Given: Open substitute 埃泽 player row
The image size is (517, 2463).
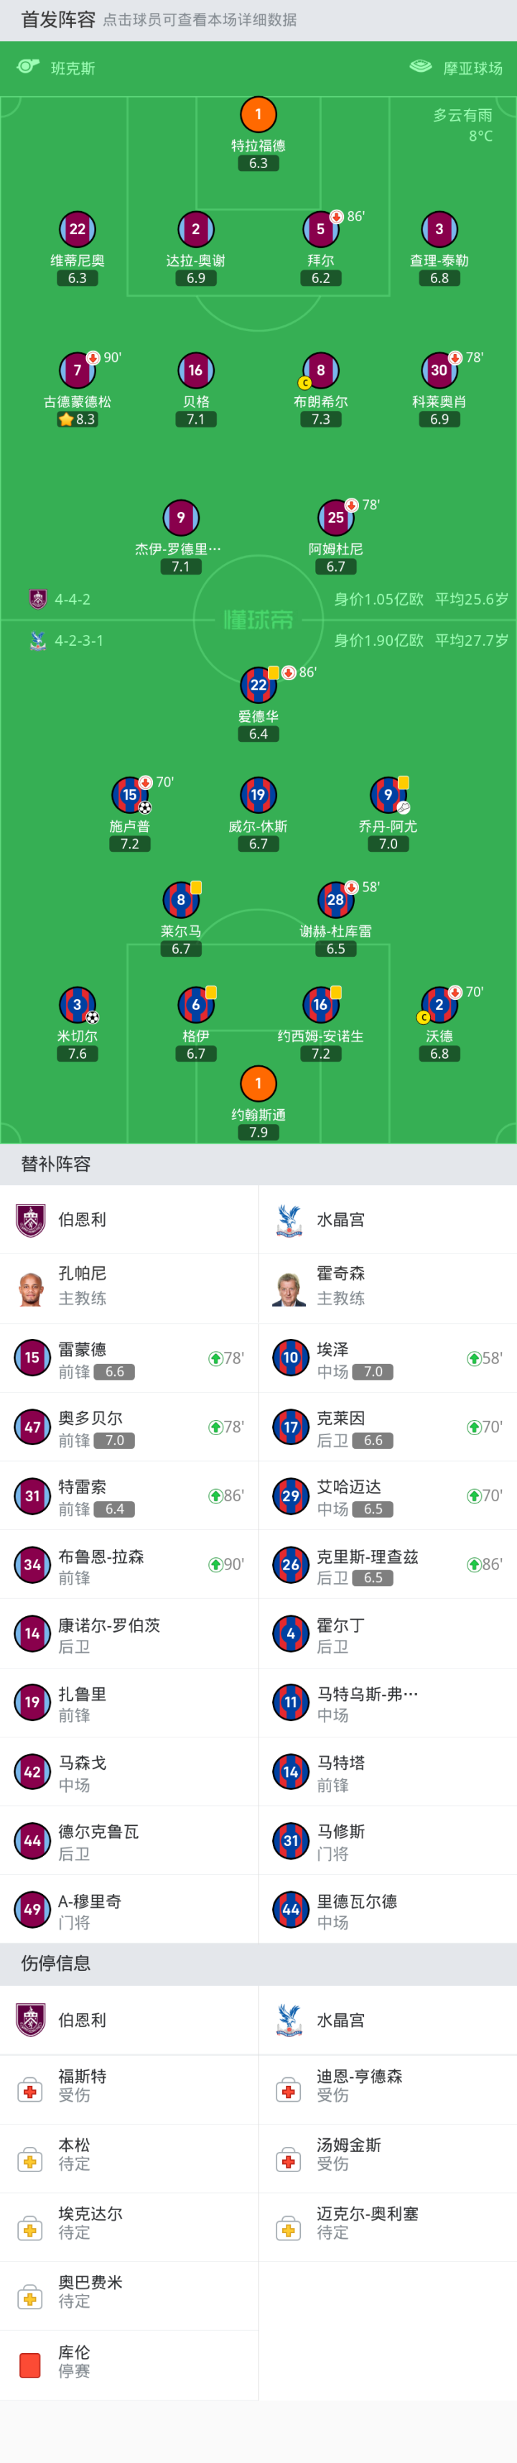Looking at the screenshot, I should coord(387,1359).
